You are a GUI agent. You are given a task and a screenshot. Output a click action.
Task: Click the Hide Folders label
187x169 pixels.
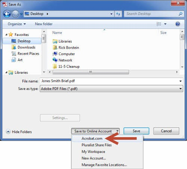[22, 132]
